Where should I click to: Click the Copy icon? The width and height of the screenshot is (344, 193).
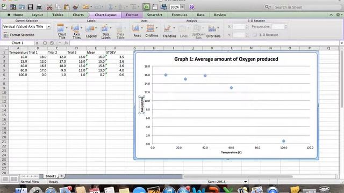58,7
